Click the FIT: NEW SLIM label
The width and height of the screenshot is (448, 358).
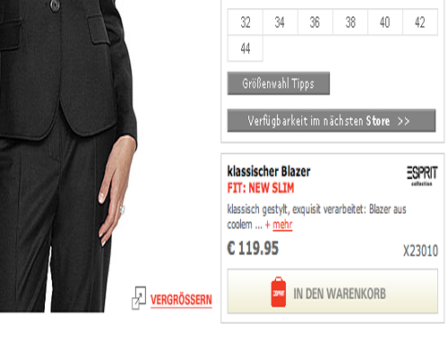[261, 188]
